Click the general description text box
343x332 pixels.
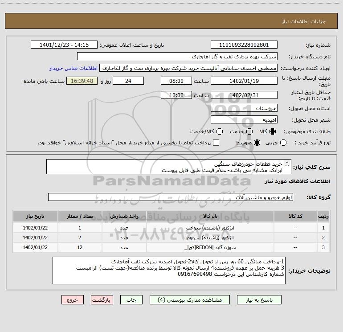pos(169,167)
